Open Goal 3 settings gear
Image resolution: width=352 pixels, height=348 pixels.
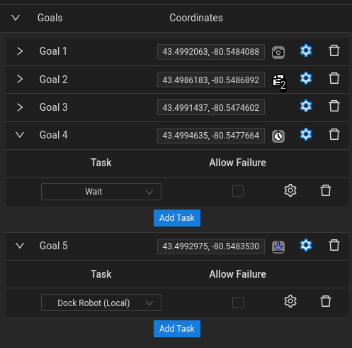coord(306,106)
